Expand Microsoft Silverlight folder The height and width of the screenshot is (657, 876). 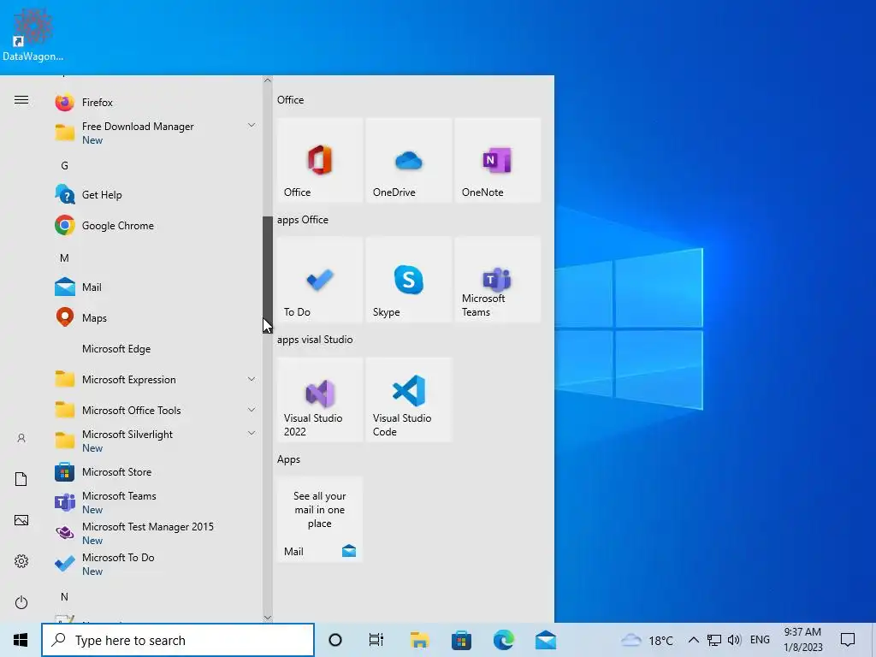pyautogui.click(x=155, y=441)
